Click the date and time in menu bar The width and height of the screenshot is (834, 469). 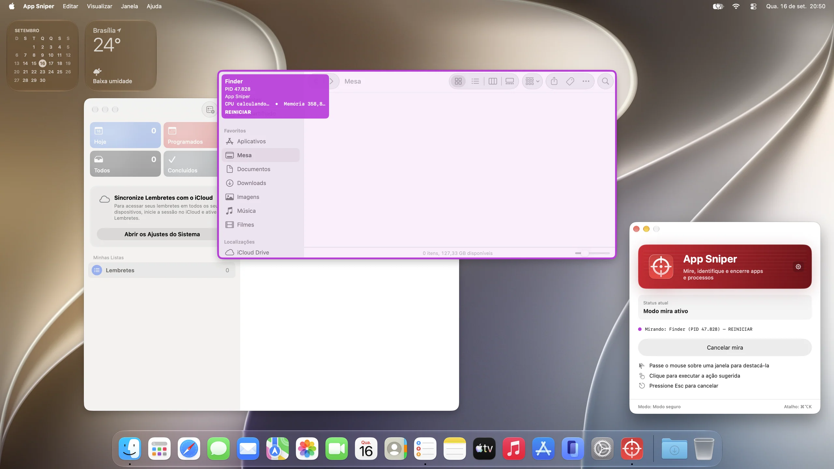point(796,6)
